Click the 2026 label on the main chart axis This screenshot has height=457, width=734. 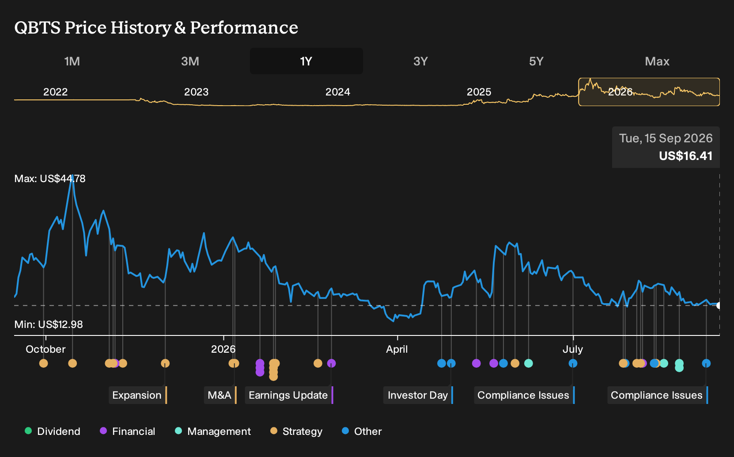(223, 349)
